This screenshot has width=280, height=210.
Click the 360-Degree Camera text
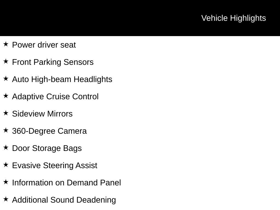(x=49, y=131)
